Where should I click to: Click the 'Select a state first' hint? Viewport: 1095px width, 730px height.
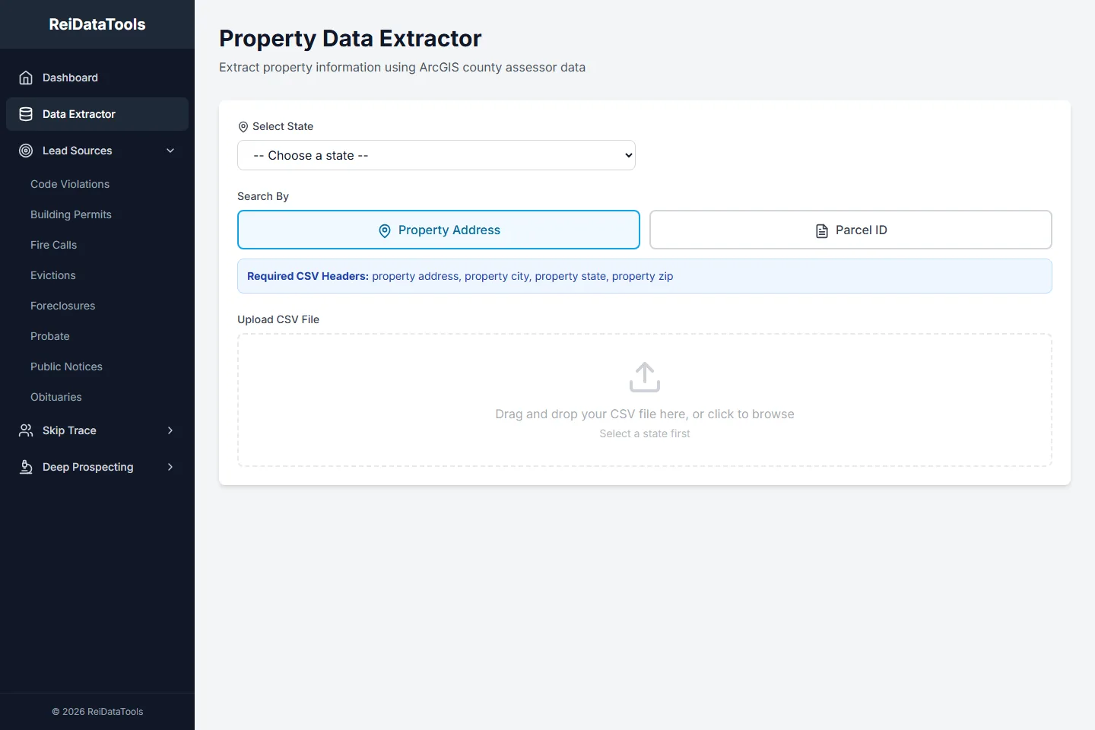(645, 433)
